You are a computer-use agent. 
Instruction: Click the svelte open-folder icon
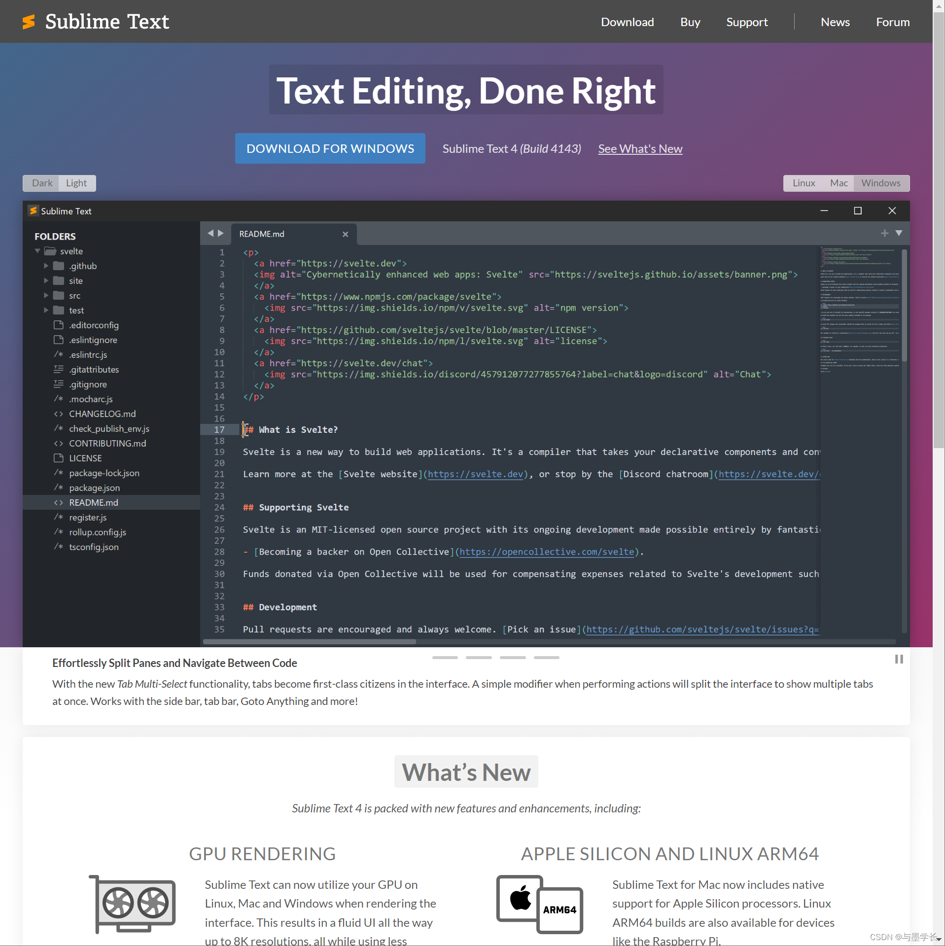[50, 251]
